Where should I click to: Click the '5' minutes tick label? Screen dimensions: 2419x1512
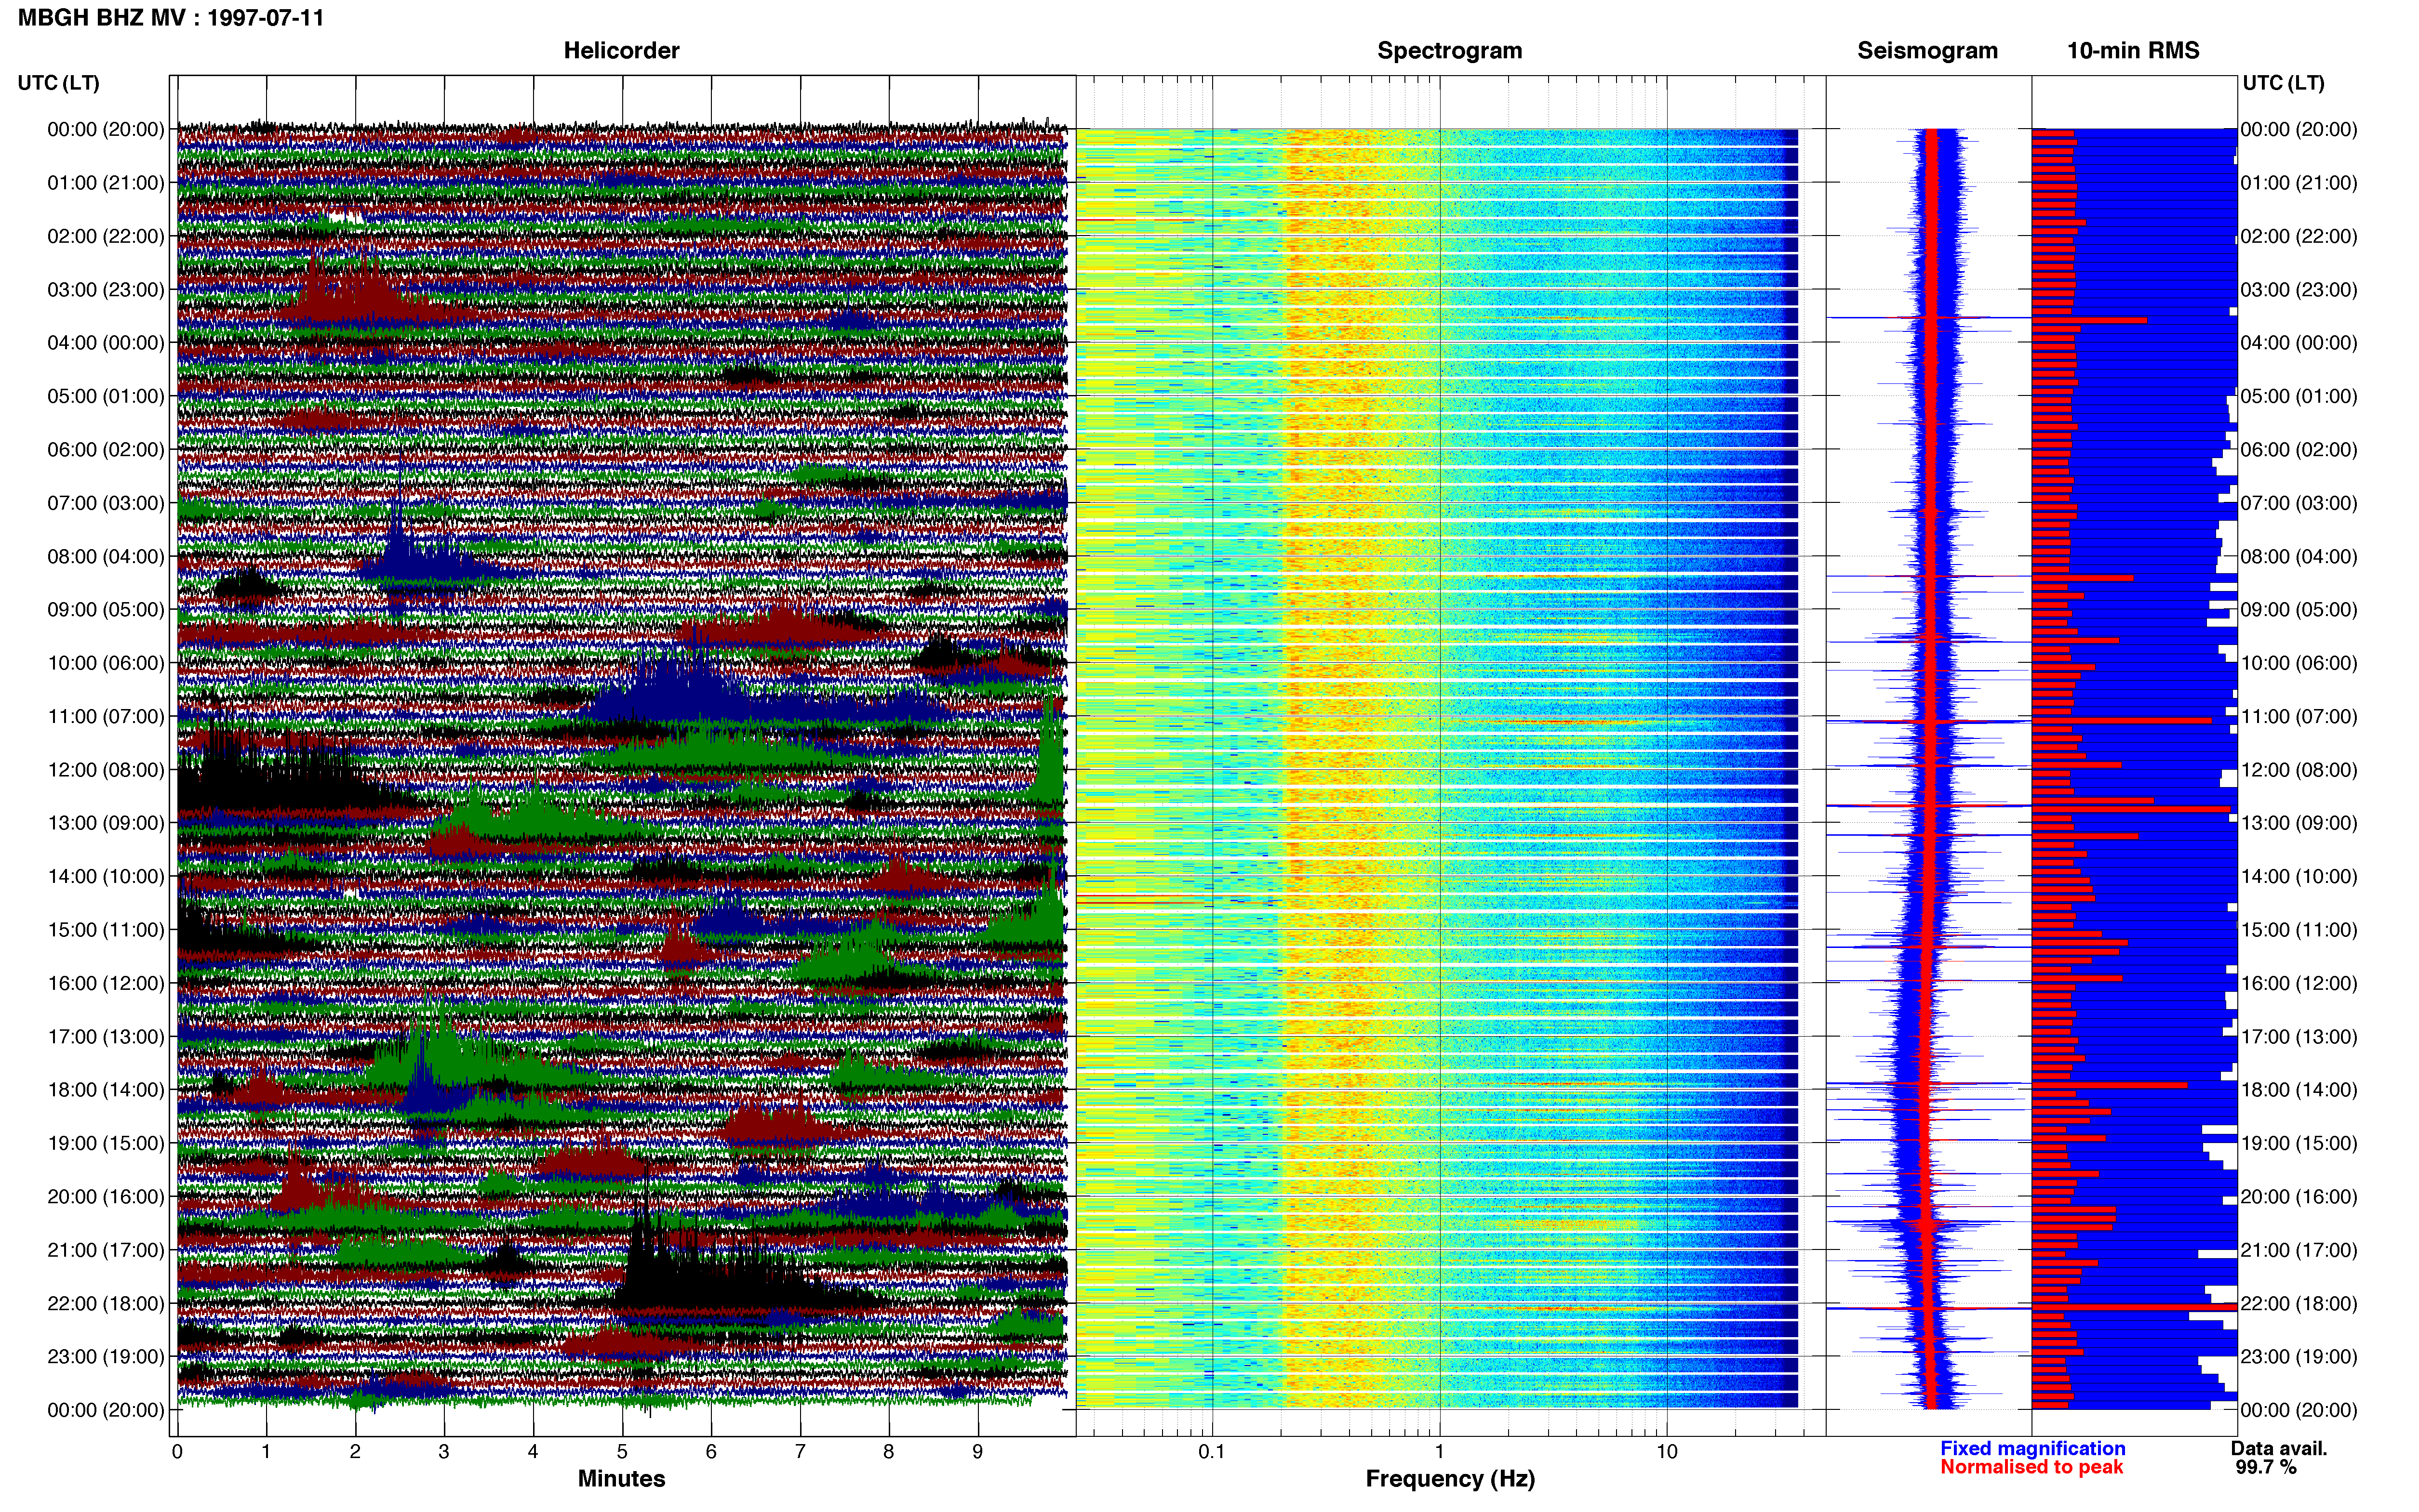[622, 1452]
